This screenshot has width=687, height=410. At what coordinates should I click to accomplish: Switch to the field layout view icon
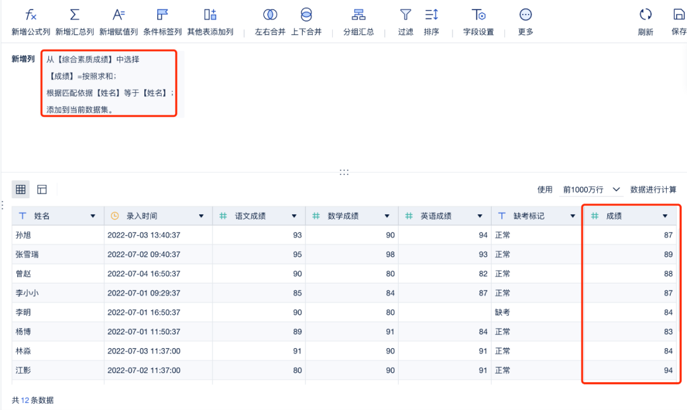[42, 189]
